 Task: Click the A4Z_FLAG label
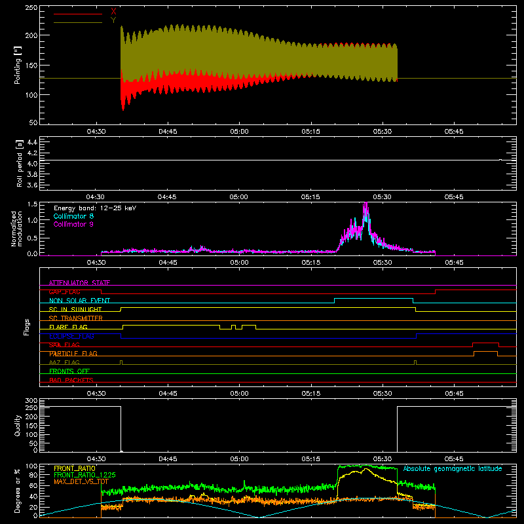click(x=64, y=362)
